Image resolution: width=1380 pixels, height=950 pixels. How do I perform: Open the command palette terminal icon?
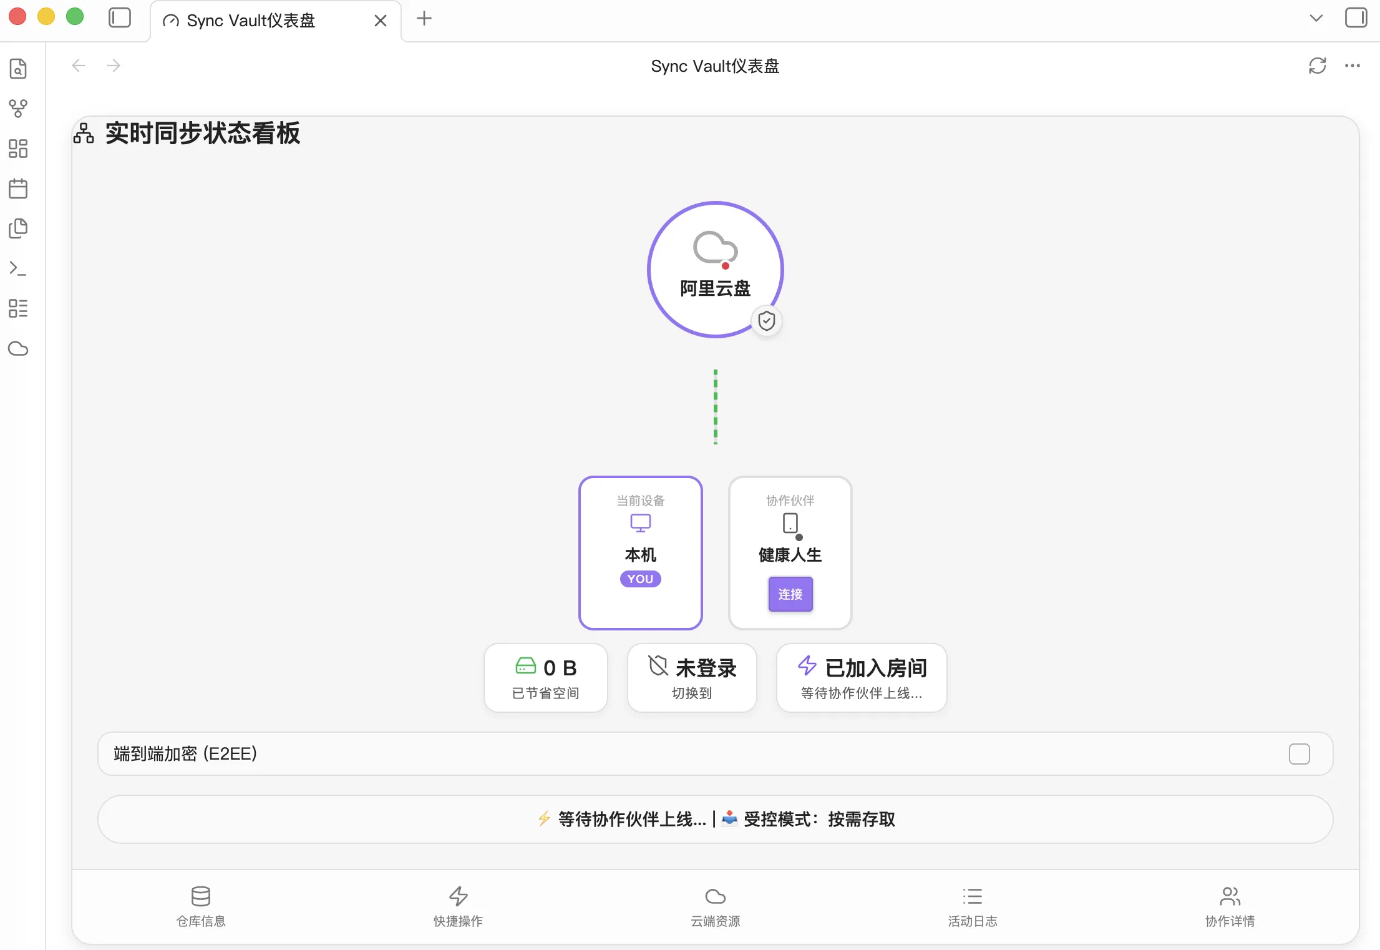18,268
